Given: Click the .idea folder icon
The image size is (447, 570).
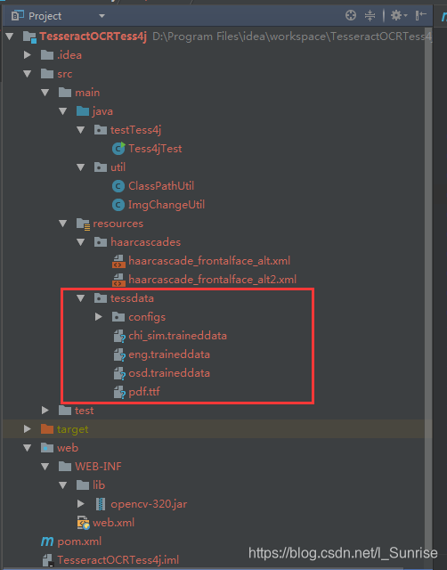Looking at the screenshot, I should click(47, 55).
